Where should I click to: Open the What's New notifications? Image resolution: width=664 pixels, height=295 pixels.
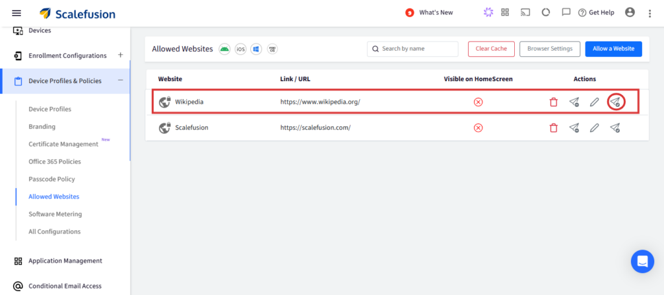coord(429,13)
